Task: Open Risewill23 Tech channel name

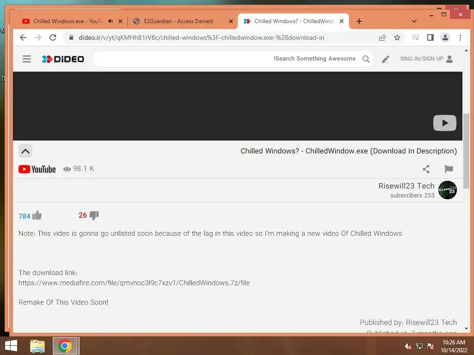Action: click(x=406, y=186)
